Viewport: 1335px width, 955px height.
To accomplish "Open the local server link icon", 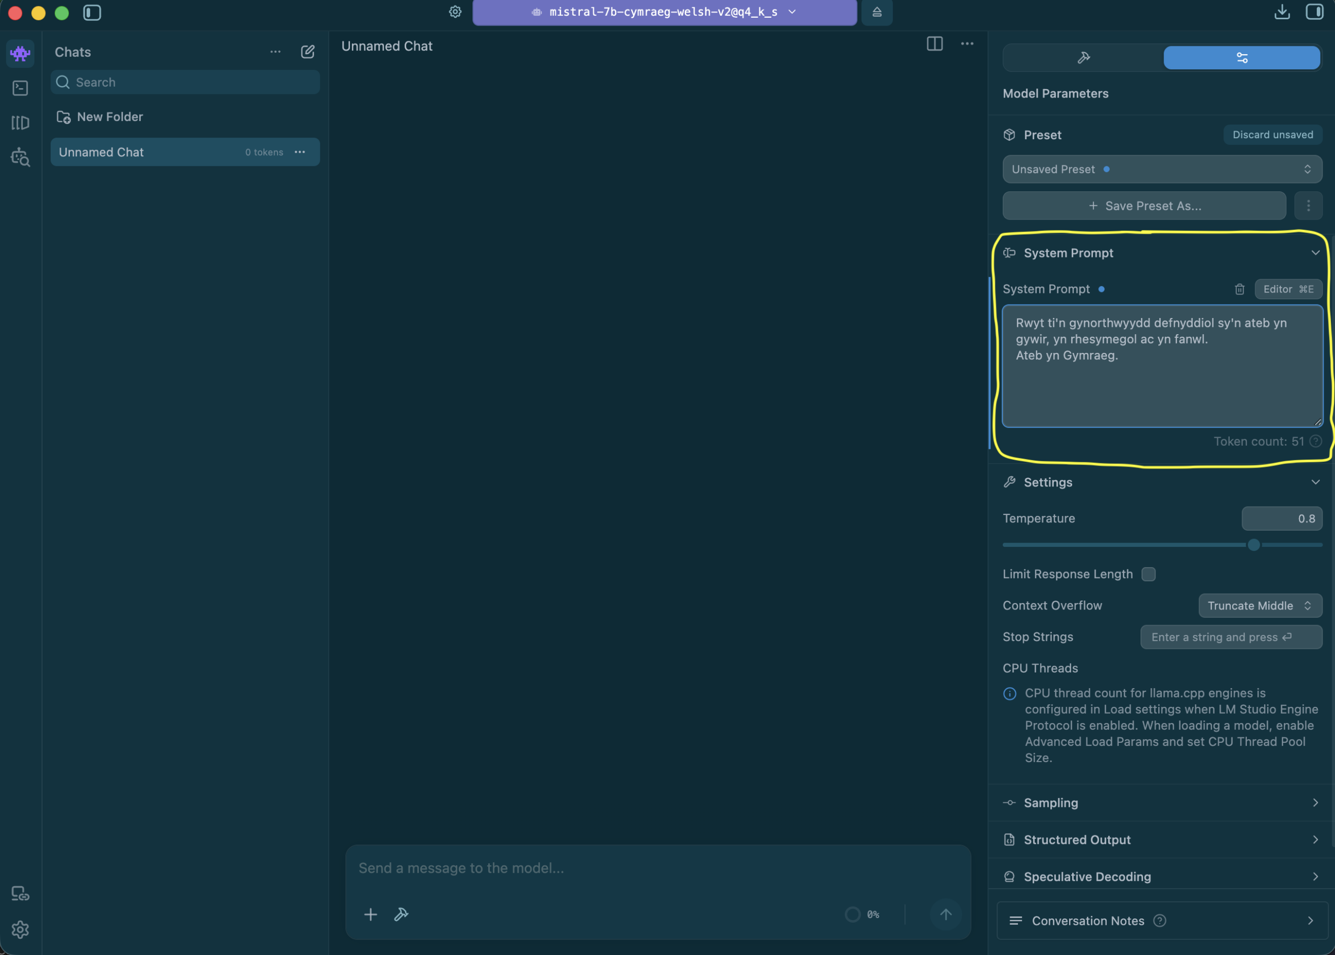I will [x=20, y=894].
